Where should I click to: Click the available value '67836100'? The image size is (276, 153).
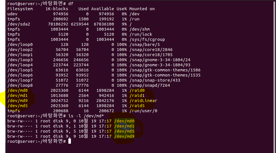pyautogui.click(x=104, y=24)
